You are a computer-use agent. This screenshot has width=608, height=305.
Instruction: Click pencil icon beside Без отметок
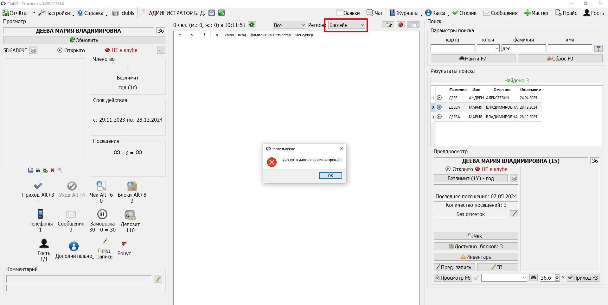514,214
